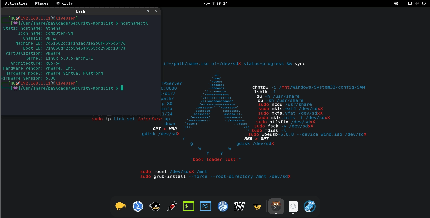The width and height of the screenshot is (430, 218).
Task: Maximize the bash terminal window
Action: coord(148,11)
